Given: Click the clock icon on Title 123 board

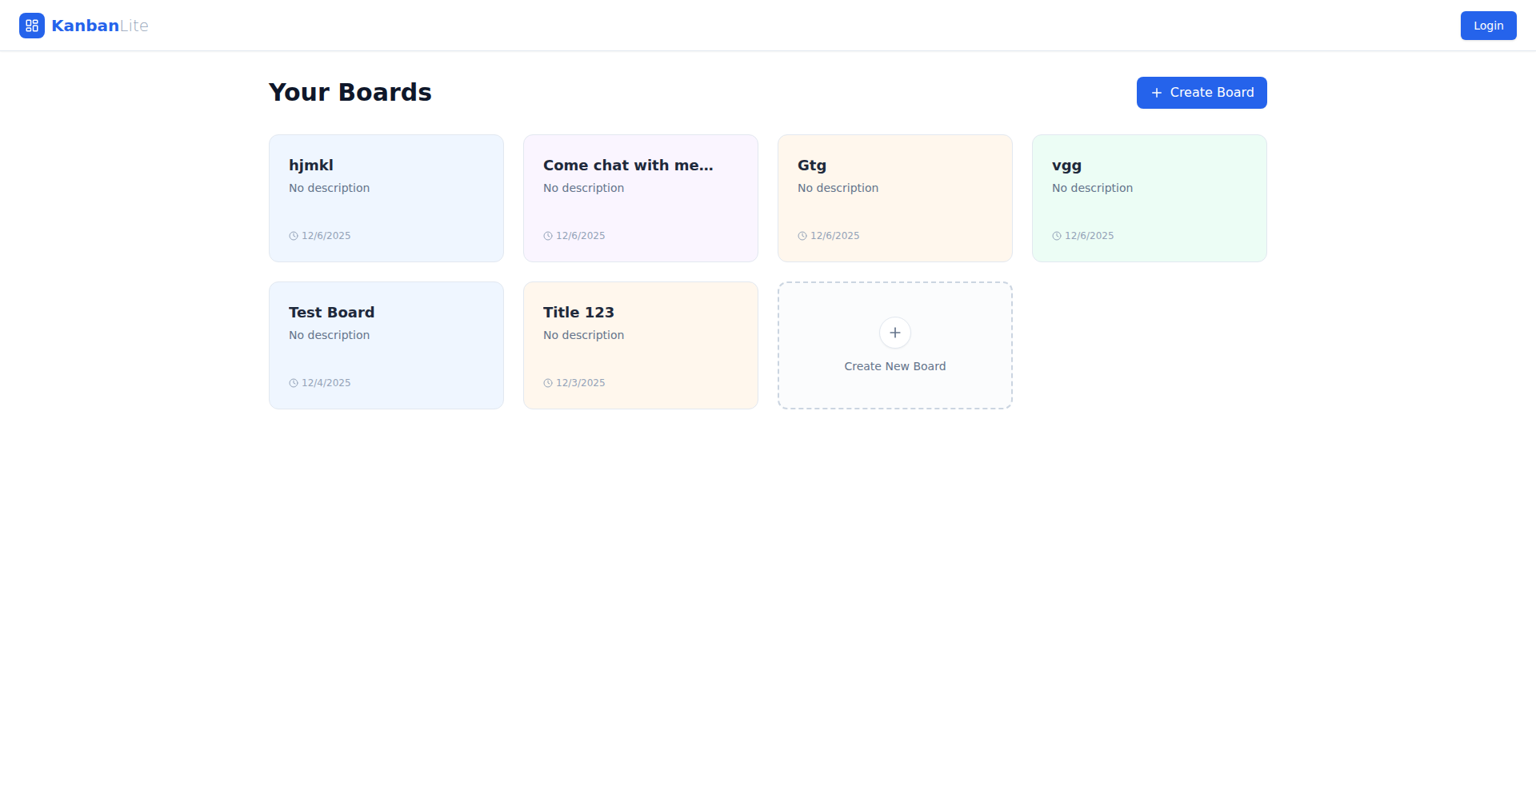Looking at the screenshot, I should (x=547, y=382).
